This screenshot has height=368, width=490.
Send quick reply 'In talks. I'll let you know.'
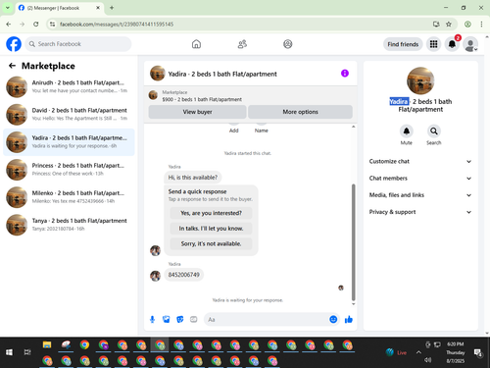coord(211,229)
